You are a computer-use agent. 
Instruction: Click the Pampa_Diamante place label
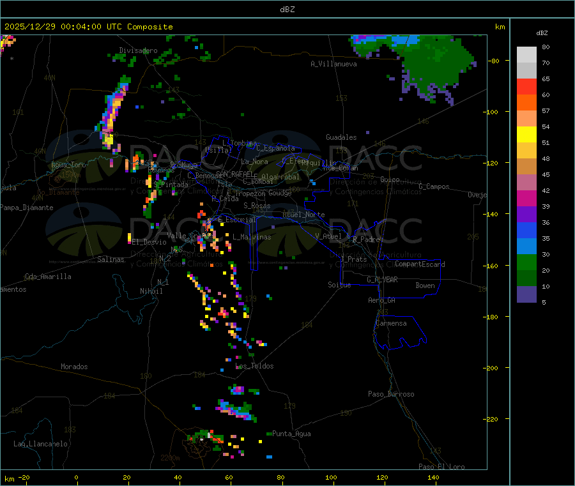(26, 208)
